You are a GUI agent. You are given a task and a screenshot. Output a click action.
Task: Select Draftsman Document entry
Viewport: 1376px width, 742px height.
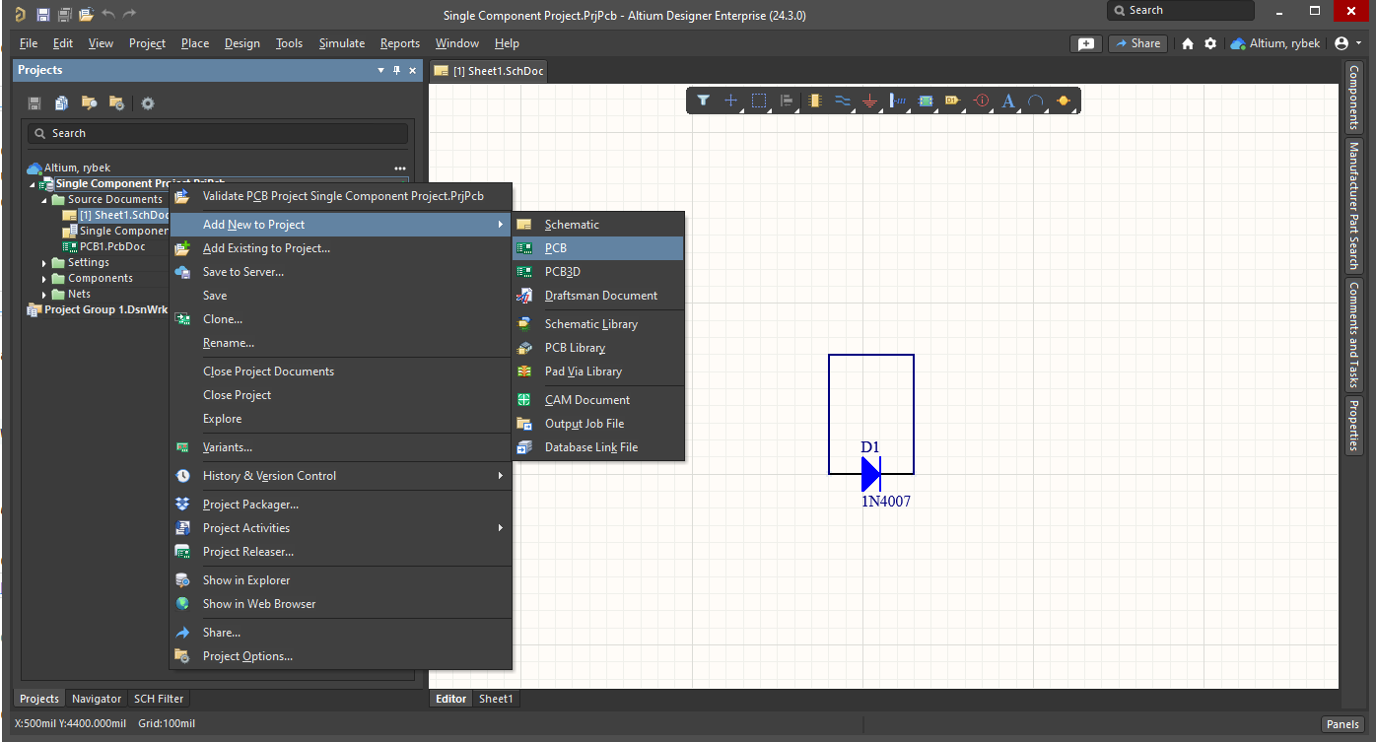pyautogui.click(x=597, y=296)
